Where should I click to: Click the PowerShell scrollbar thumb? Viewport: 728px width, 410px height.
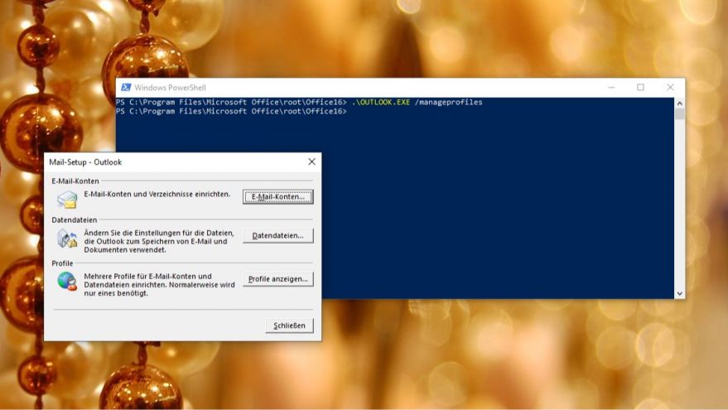[680, 114]
